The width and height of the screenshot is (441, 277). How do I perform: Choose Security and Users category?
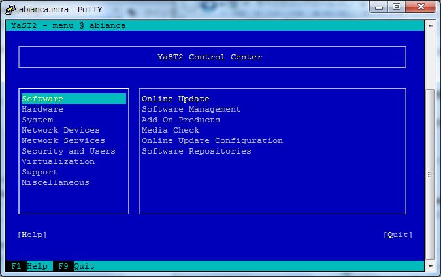click(x=69, y=151)
